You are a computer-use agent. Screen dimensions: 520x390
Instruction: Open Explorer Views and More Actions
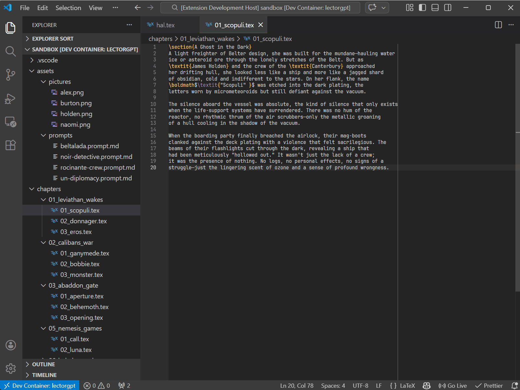(x=129, y=25)
